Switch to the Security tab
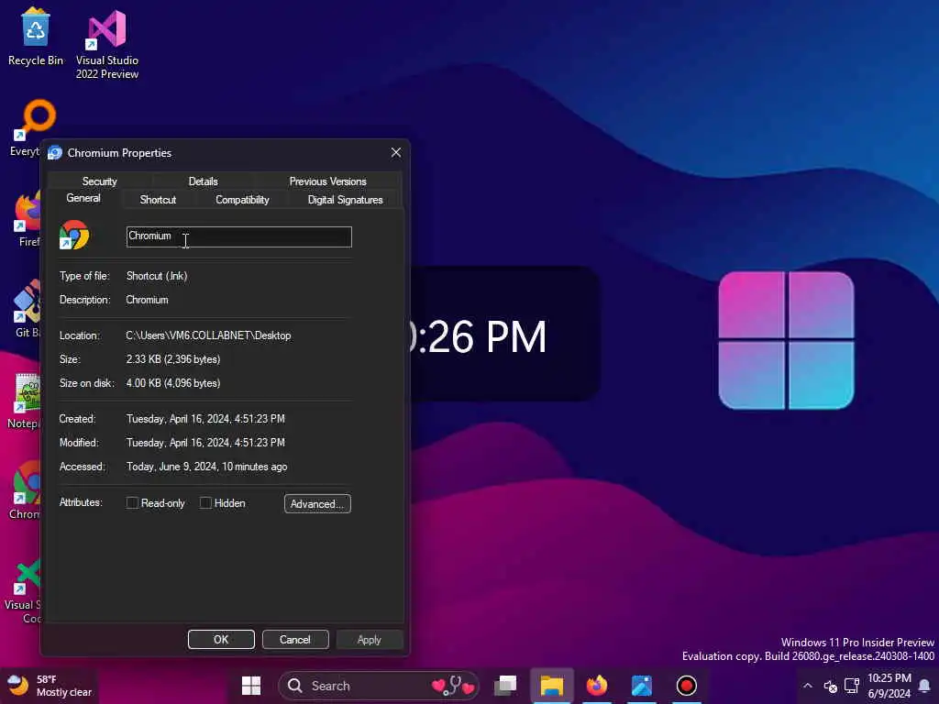This screenshot has width=939, height=704. [99, 181]
